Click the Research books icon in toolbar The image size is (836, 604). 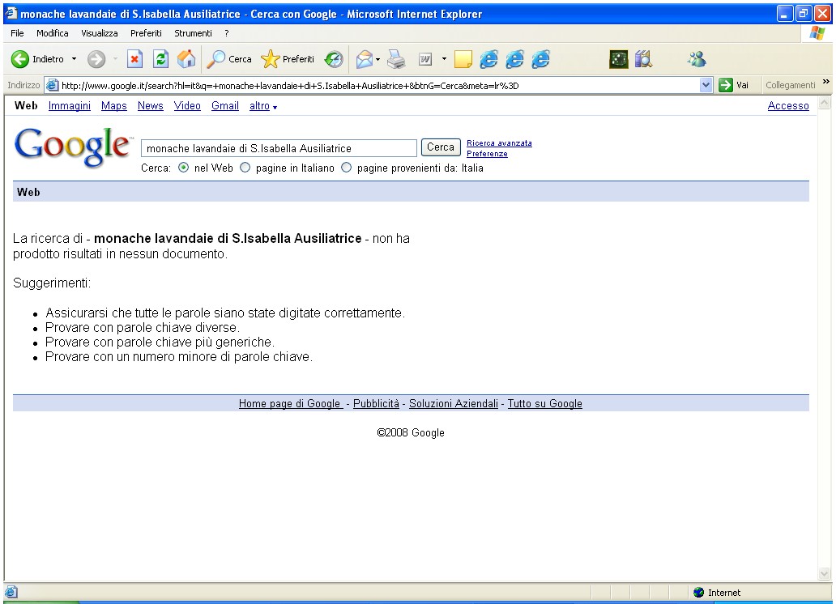[x=643, y=59]
